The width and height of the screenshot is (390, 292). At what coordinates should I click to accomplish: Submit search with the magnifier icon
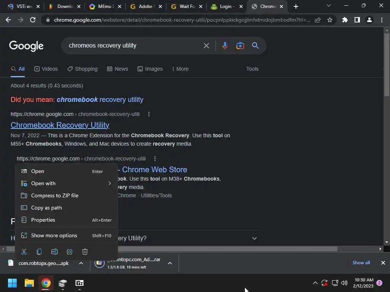(256, 46)
